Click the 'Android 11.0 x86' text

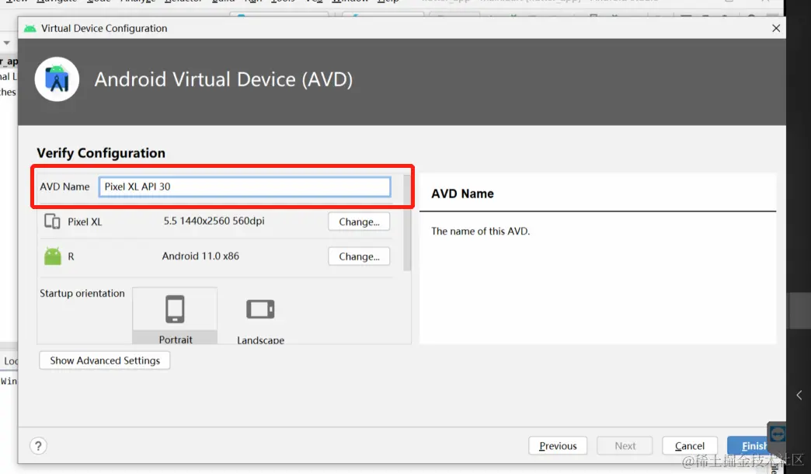pyautogui.click(x=200, y=256)
